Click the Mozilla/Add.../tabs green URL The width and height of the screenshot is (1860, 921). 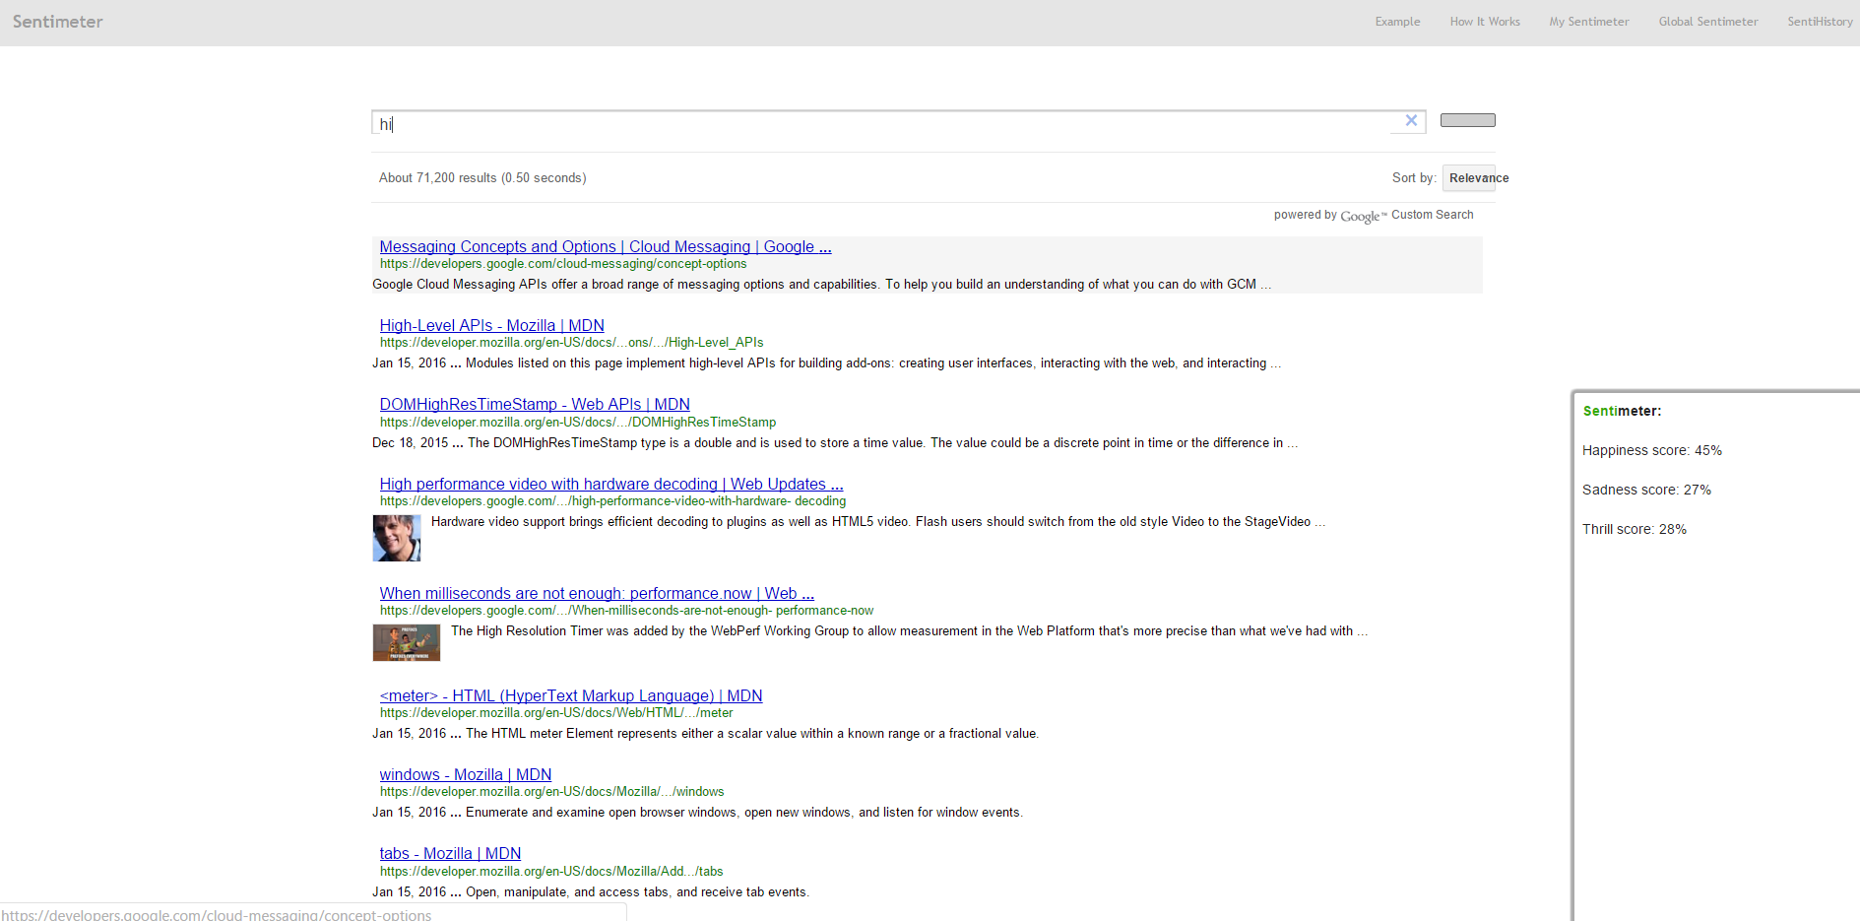click(x=551, y=872)
